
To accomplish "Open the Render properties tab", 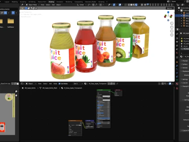I will [x=177, y=38].
